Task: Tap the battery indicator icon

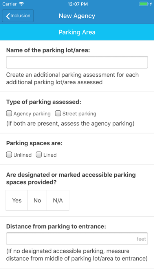Action: click(x=143, y=4)
